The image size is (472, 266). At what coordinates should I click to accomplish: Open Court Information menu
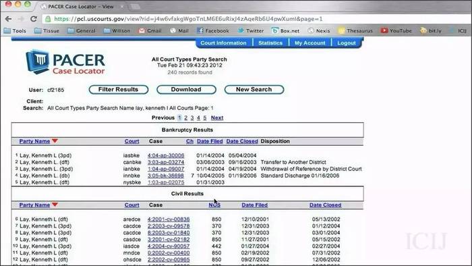[223, 43]
